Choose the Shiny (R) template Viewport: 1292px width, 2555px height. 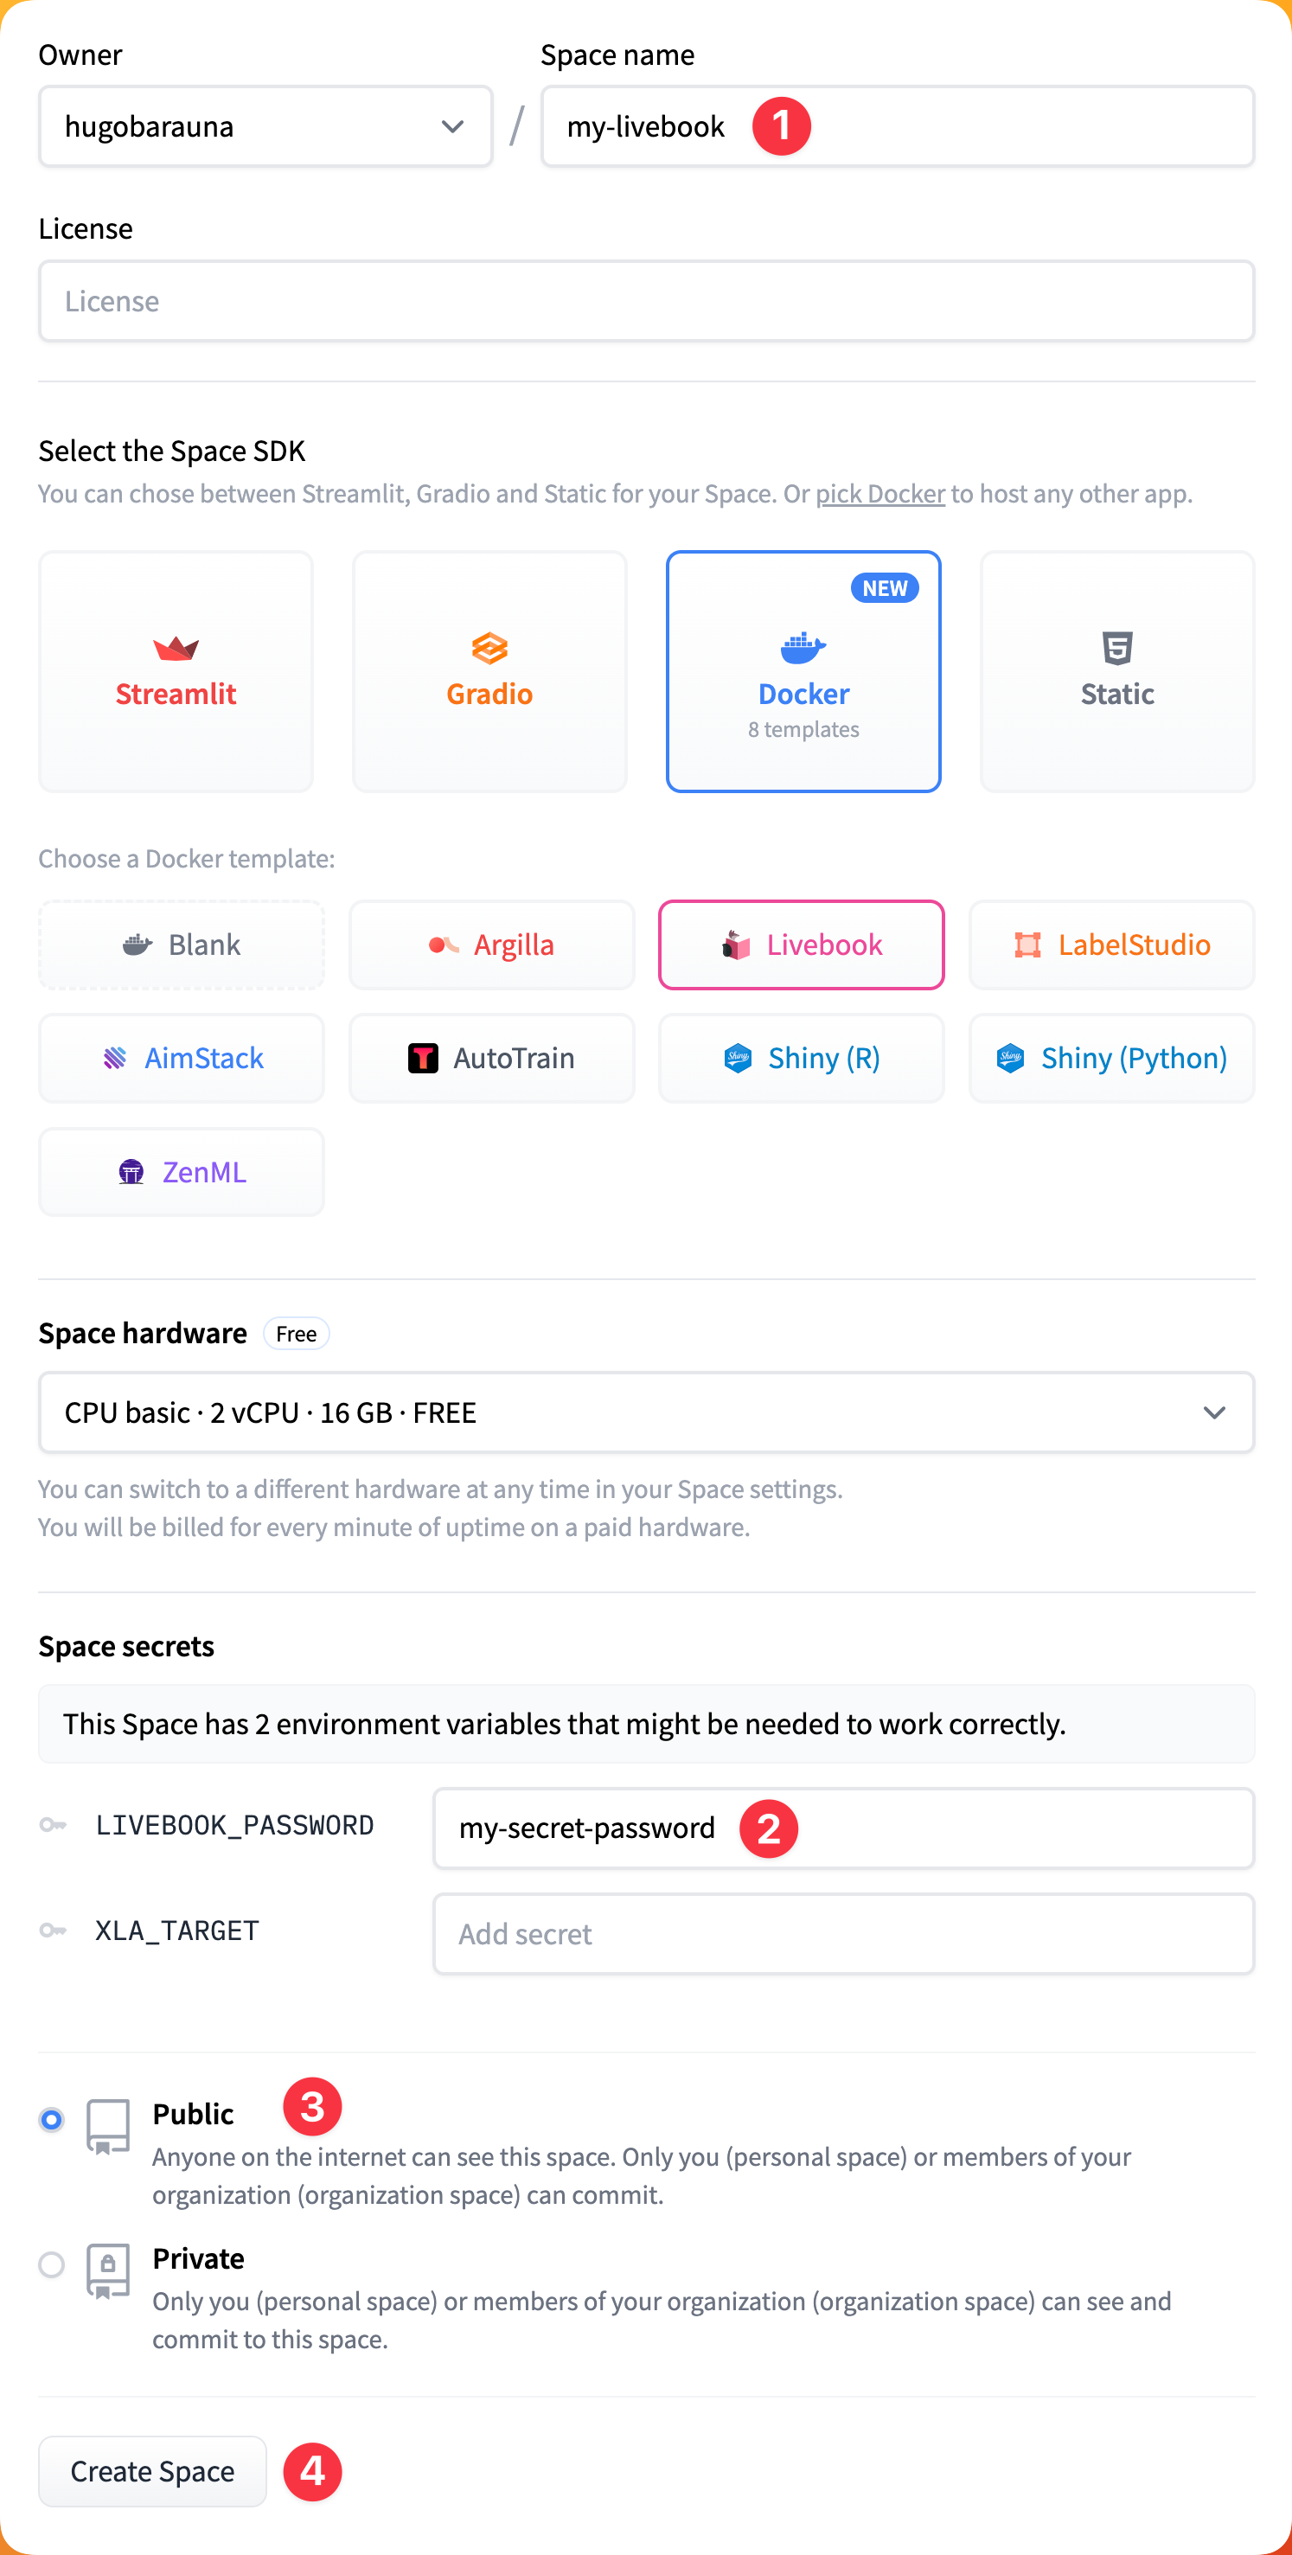801,1057
